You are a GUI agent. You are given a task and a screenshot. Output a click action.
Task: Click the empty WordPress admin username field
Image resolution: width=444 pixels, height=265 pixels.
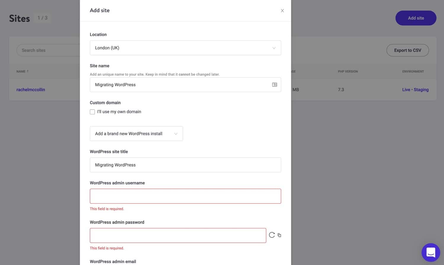tap(186, 196)
